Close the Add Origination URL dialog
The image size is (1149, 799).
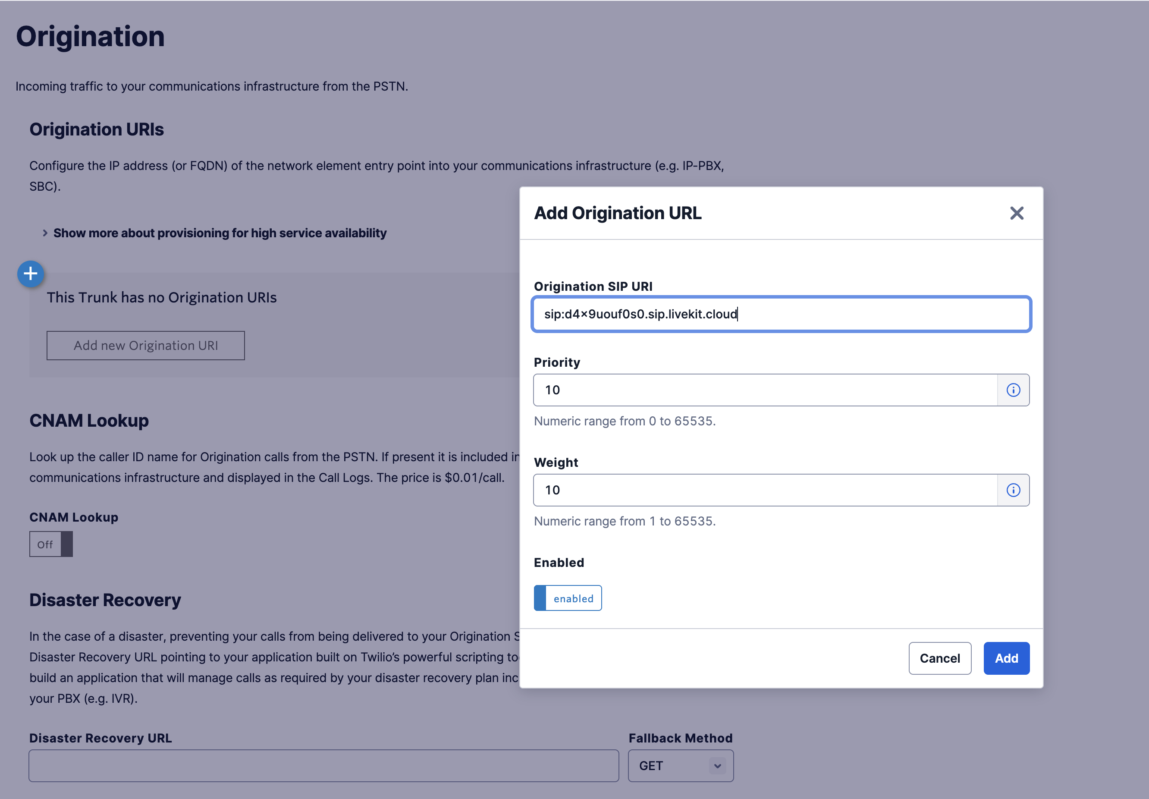point(1017,213)
